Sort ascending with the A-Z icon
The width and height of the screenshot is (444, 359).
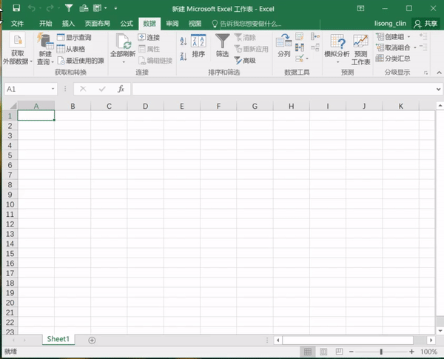click(x=184, y=41)
